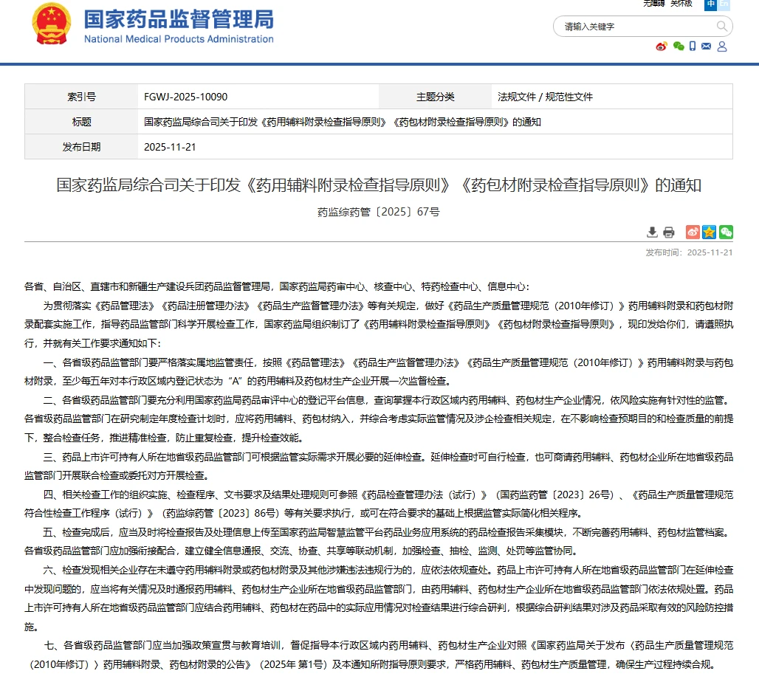Open 无障碍 accessibility mode link

(x=654, y=4)
